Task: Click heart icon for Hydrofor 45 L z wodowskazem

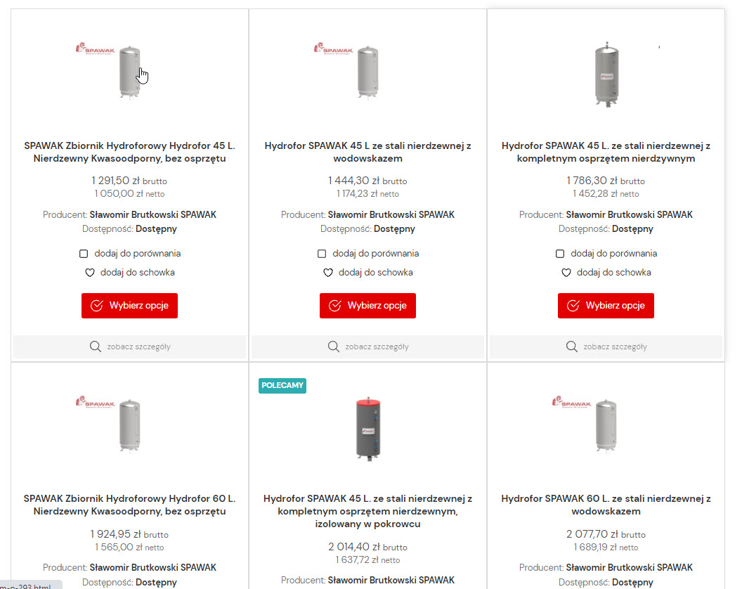Action: 327,273
